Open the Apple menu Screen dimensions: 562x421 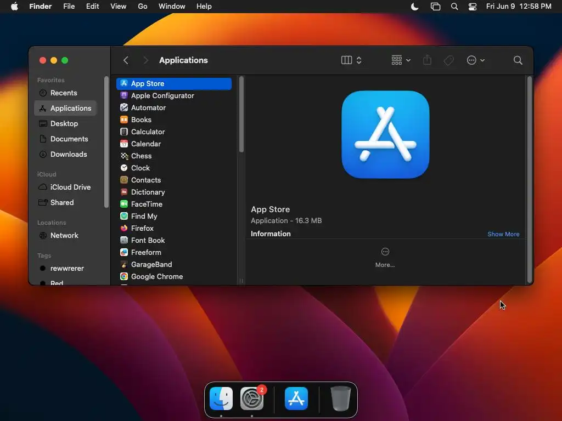click(x=14, y=7)
